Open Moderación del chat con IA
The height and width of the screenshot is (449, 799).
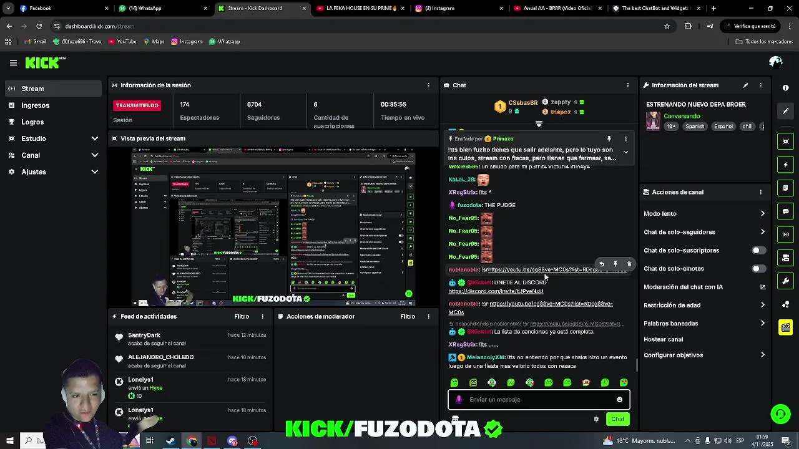point(704,287)
